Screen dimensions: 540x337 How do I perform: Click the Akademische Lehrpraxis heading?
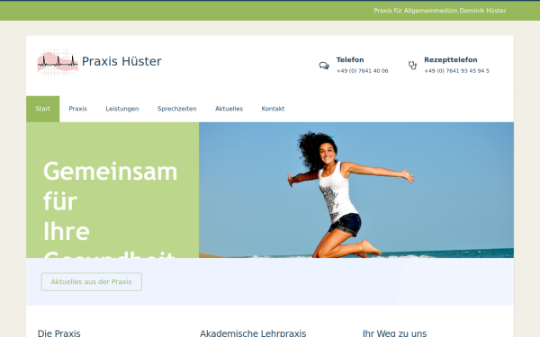tap(253, 333)
